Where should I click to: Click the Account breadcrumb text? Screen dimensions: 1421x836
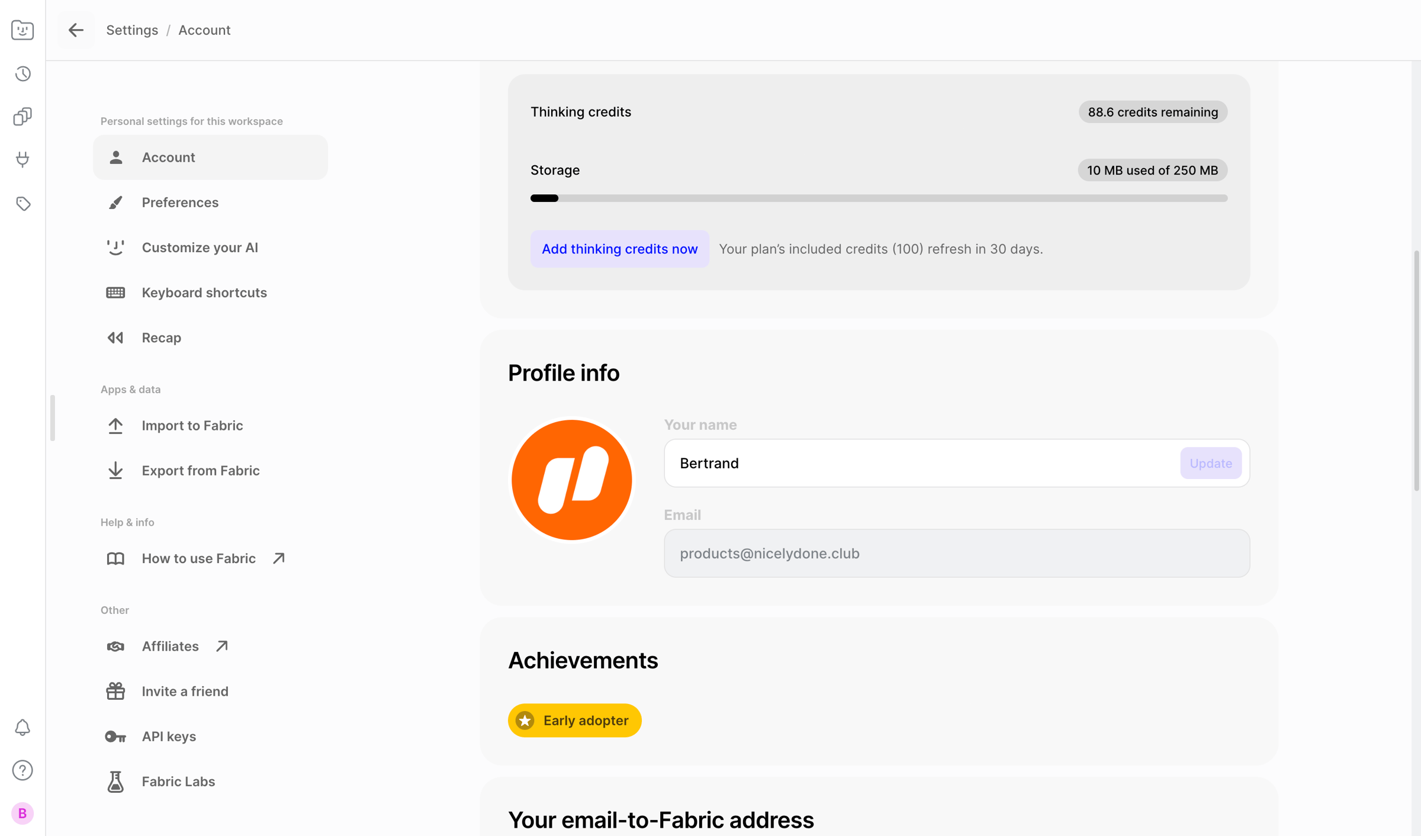click(x=204, y=30)
